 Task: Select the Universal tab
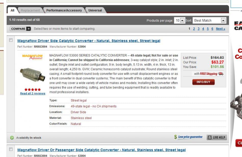tap(95, 10)
